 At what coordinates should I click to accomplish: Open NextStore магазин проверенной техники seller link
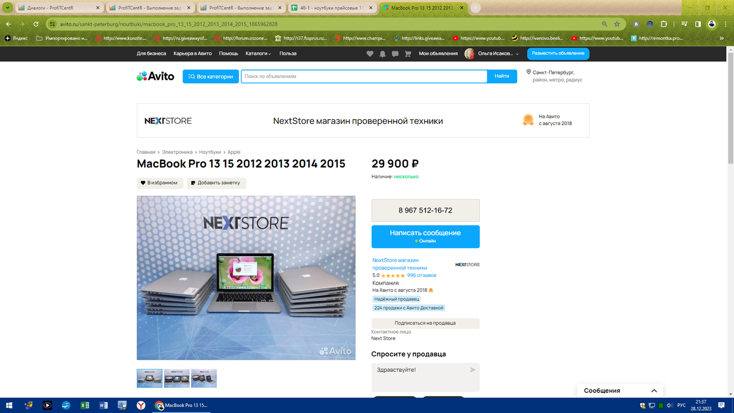pos(400,264)
